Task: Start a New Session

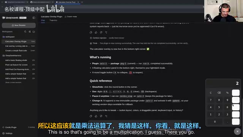Action: coord(19,25)
